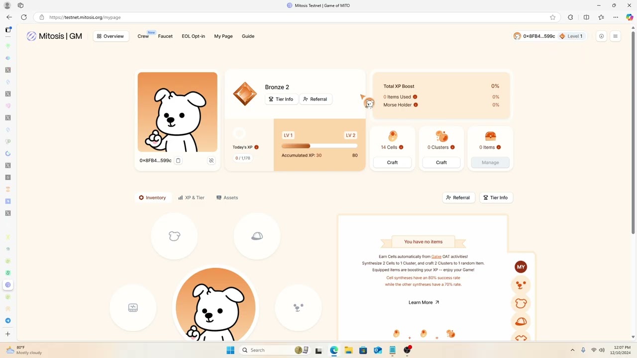Click the treasure chest Items icon
The width and height of the screenshot is (637, 358).
[490, 136]
